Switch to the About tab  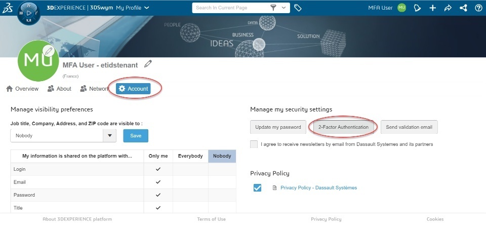[59, 89]
